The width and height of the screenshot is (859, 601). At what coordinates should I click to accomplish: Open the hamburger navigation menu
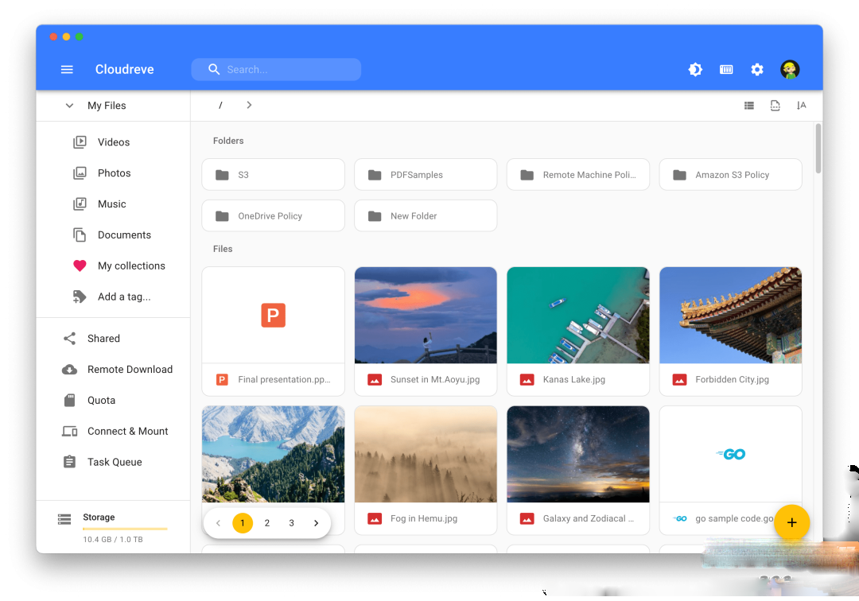pos(67,69)
